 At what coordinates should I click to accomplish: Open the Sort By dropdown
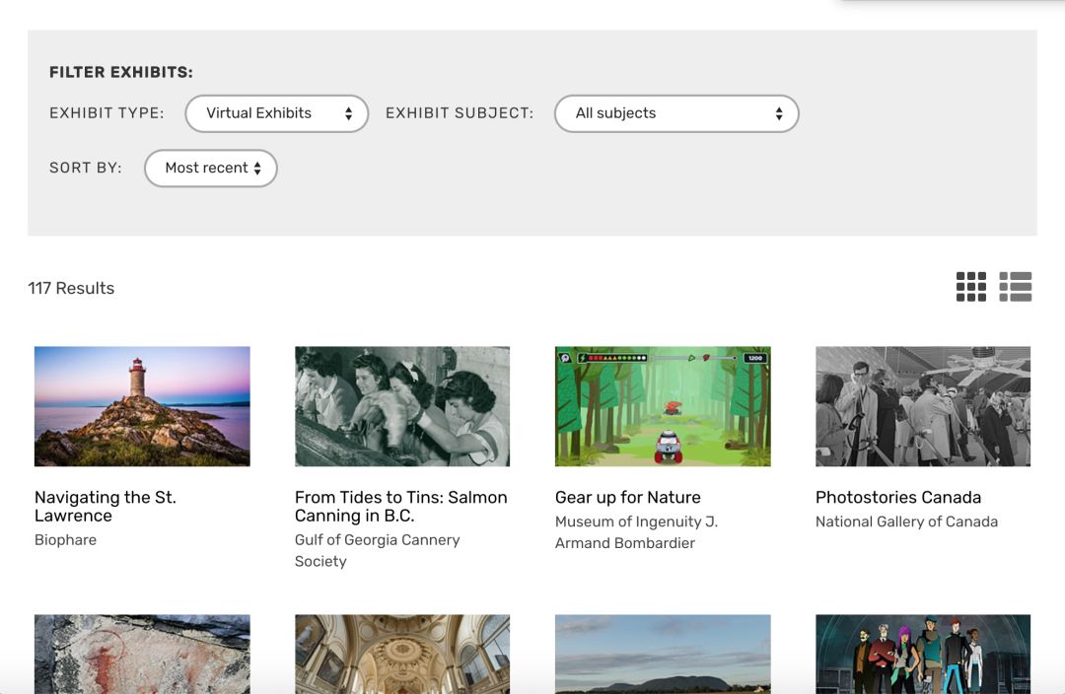pyautogui.click(x=211, y=169)
